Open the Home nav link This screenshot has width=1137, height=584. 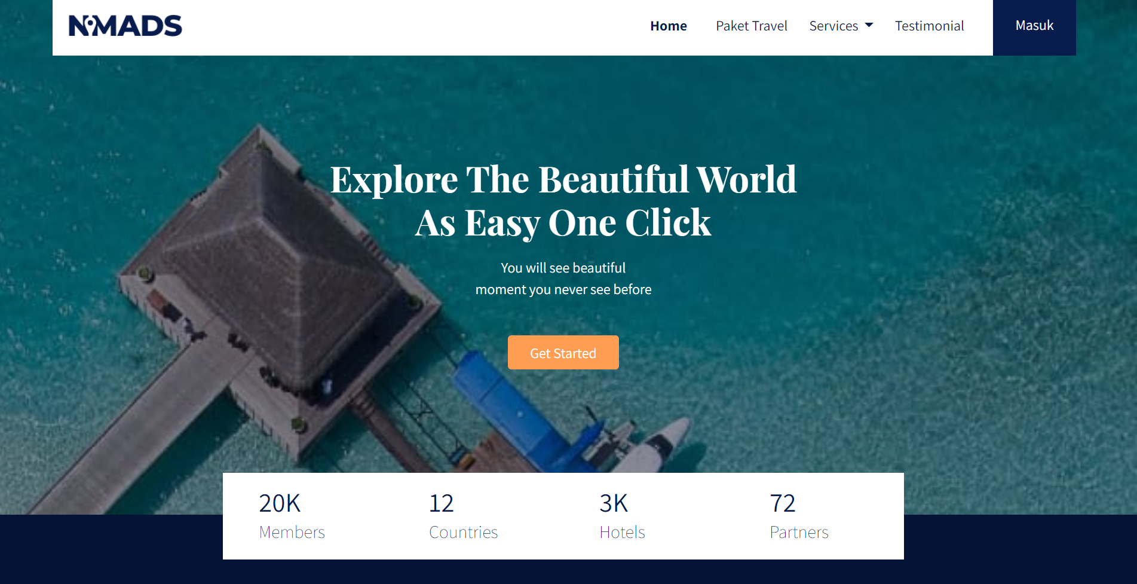click(669, 26)
